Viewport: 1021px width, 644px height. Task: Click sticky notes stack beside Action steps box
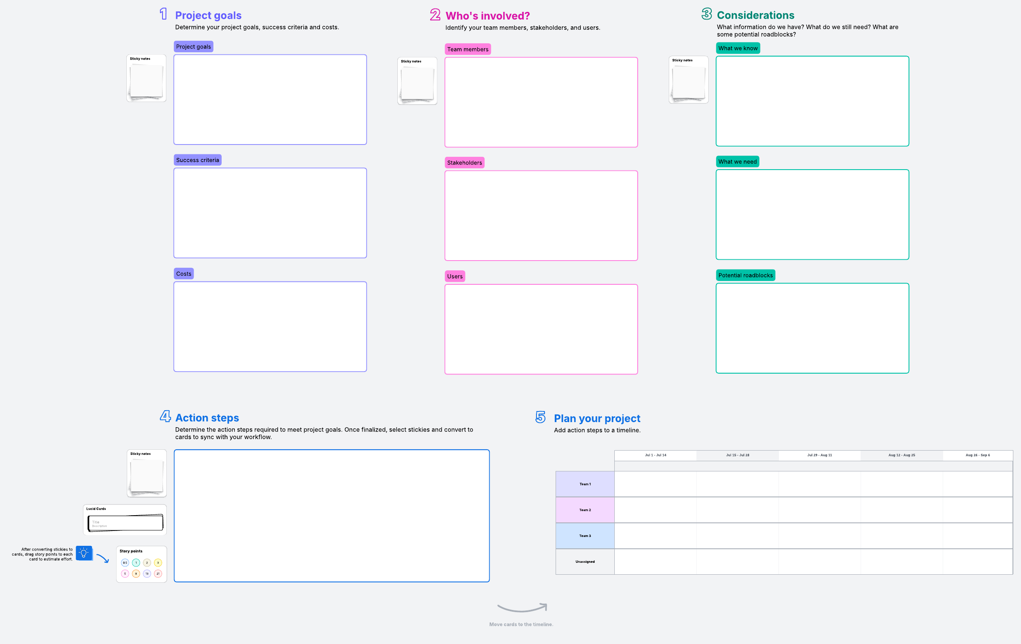147,477
